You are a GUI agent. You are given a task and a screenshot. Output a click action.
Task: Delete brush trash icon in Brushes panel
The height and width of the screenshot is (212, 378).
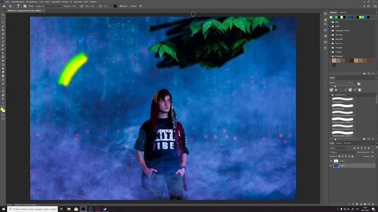coord(373,139)
